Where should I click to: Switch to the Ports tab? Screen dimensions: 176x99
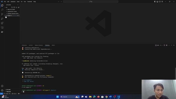53,45
